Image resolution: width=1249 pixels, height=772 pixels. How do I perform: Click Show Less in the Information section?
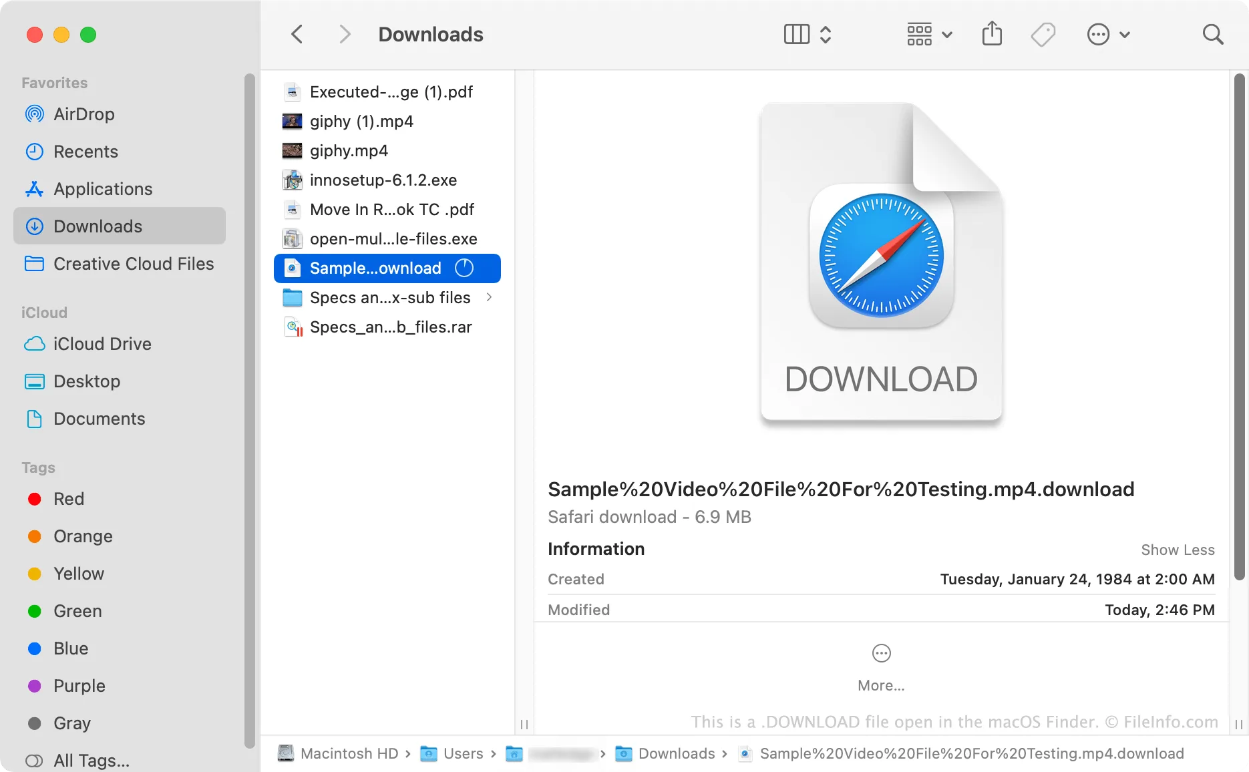tap(1178, 550)
